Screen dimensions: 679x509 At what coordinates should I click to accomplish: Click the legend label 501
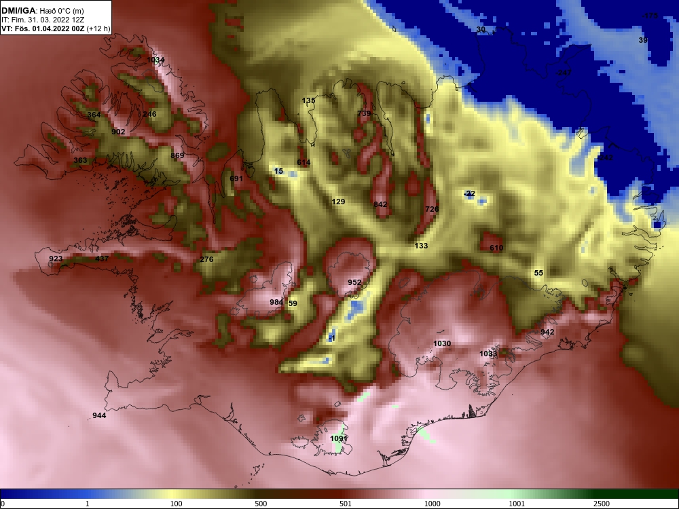tap(346, 504)
